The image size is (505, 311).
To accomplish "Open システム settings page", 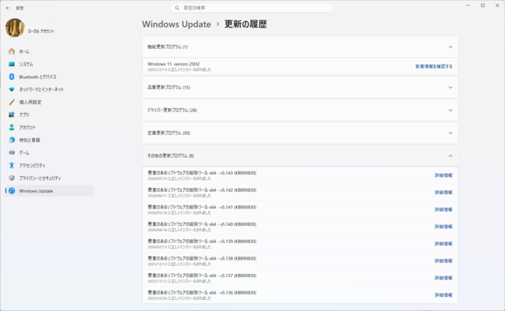I will 49,64.
